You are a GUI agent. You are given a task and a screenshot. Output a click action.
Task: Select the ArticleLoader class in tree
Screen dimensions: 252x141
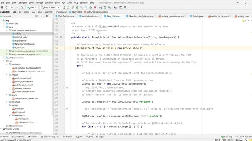21,37
